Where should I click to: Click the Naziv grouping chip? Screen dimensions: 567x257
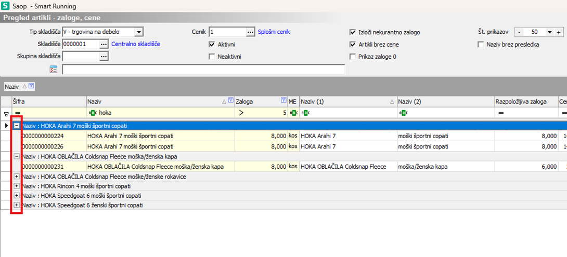click(19, 86)
